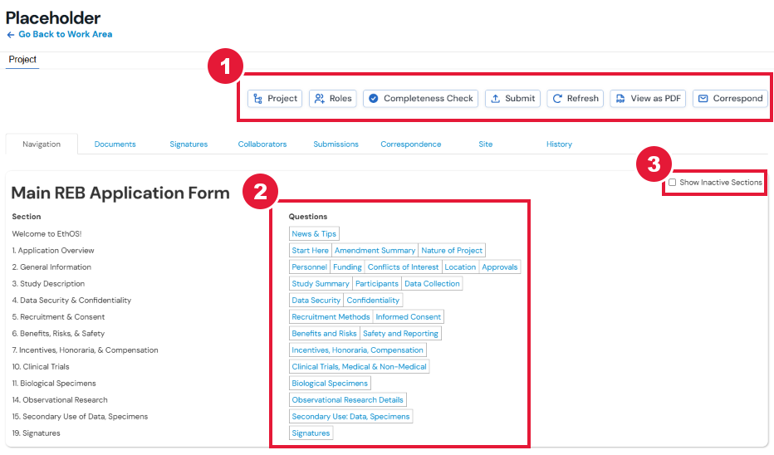
Task: Click the back arrow beside Go Back
Action: [10, 35]
